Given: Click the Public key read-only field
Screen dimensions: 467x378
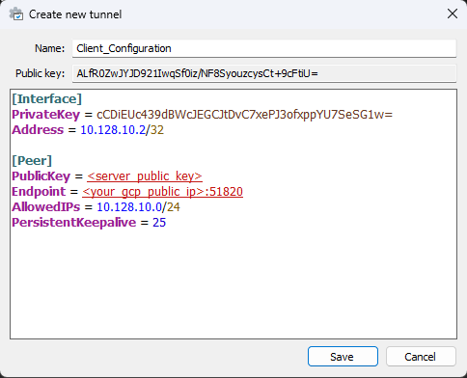Looking at the screenshot, I should (264, 73).
